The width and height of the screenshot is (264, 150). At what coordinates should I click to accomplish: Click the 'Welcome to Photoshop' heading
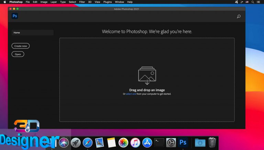pos(147,32)
